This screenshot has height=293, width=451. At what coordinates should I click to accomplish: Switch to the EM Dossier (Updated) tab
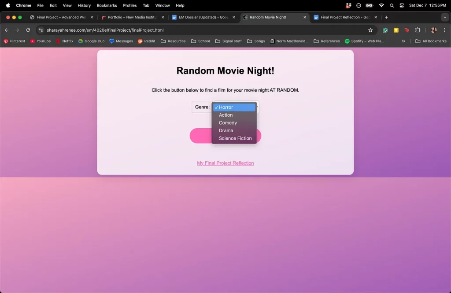tap(203, 17)
